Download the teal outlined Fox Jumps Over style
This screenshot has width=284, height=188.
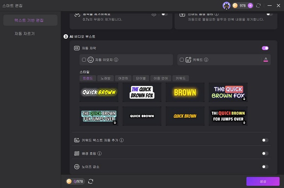(115, 123)
